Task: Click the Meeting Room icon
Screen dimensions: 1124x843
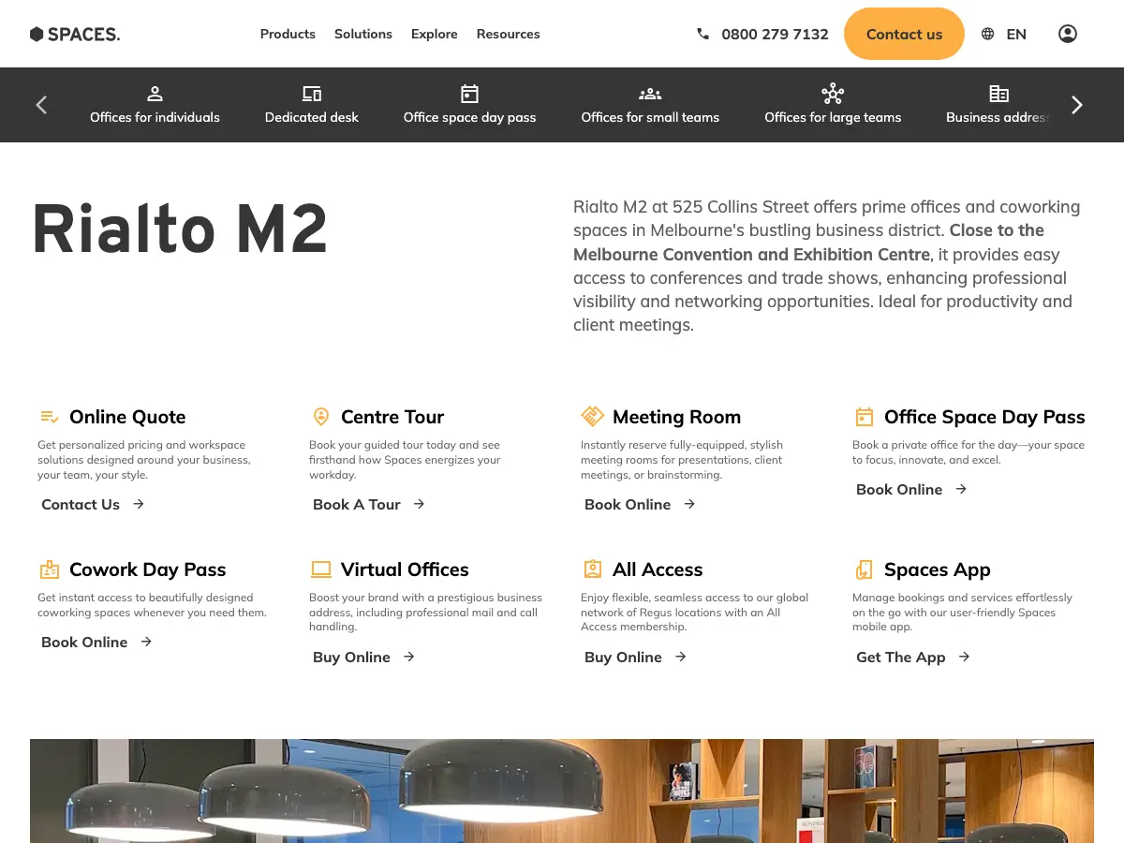Action: point(592,416)
